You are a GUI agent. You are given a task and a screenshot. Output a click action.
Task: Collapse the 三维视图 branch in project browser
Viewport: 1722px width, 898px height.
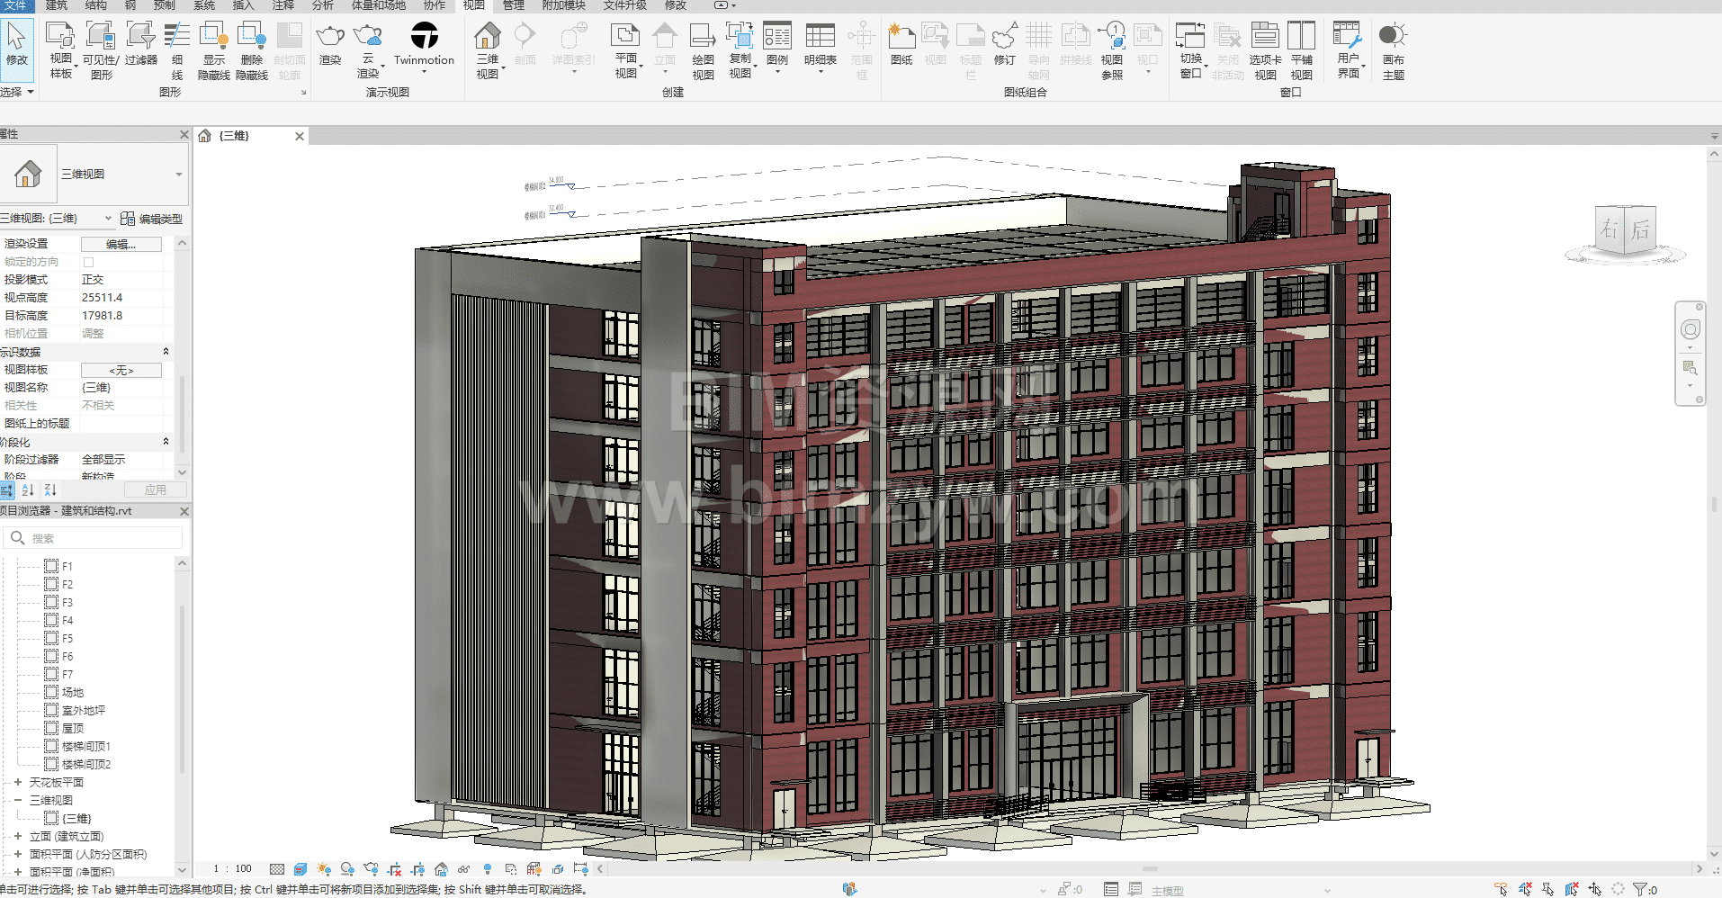tap(18, 800)
